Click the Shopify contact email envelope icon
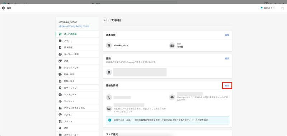287x136 pixels. pyautogui.click(x=172, y=97)
